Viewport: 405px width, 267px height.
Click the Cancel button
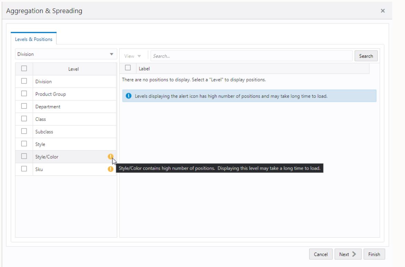click(x=321, y=254)
